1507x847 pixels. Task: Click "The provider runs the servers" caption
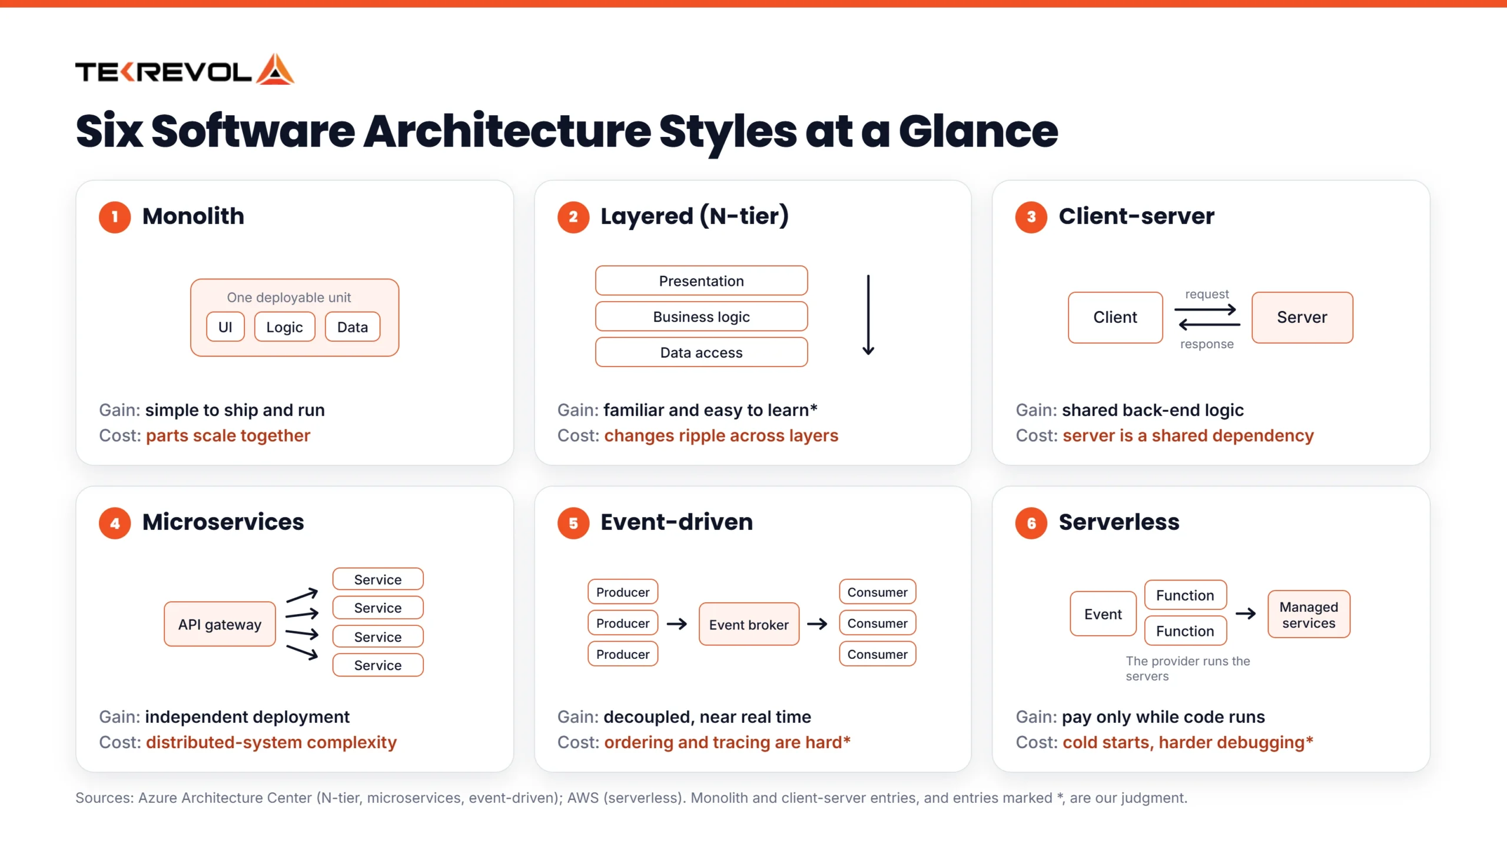(x=1187, y=668)
